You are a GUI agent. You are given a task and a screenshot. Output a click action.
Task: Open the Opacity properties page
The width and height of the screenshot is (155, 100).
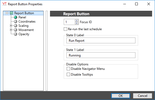(x=24, y=34)
